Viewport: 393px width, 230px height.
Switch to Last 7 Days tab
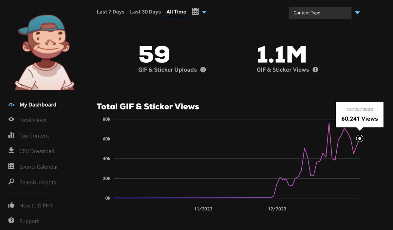click(x=110, y=12)
